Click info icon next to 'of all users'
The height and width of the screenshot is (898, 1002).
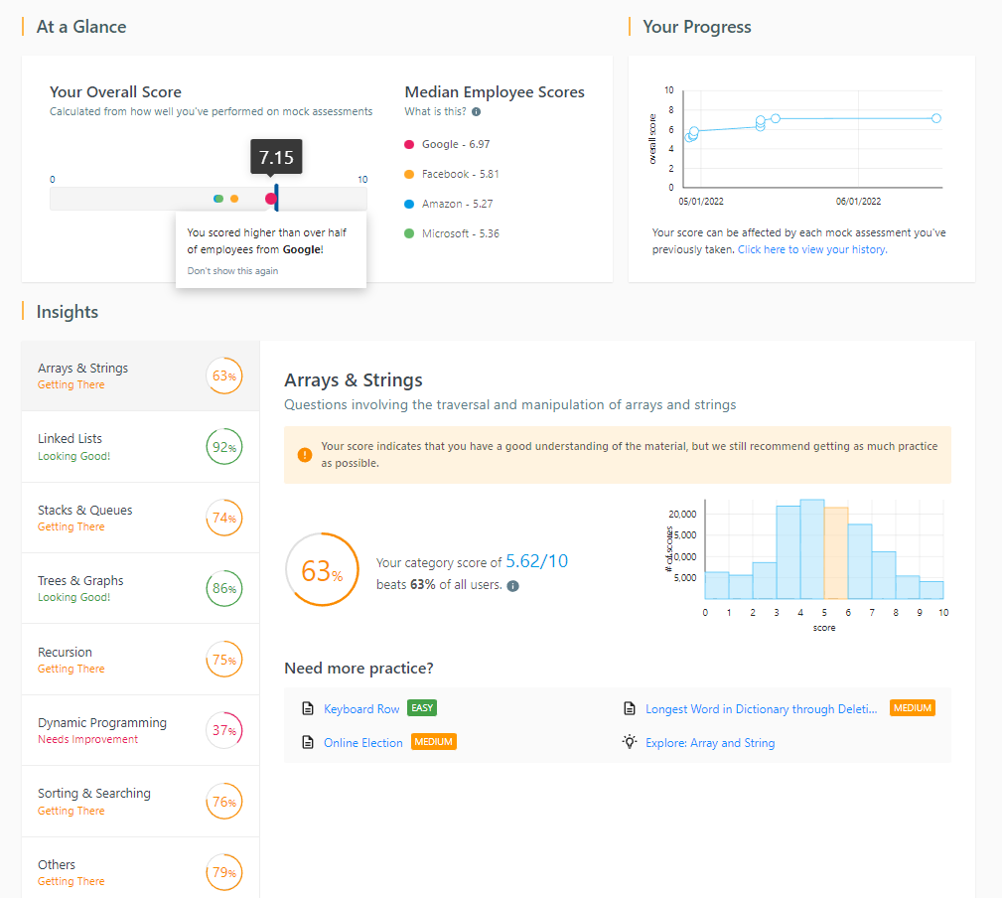512,585
